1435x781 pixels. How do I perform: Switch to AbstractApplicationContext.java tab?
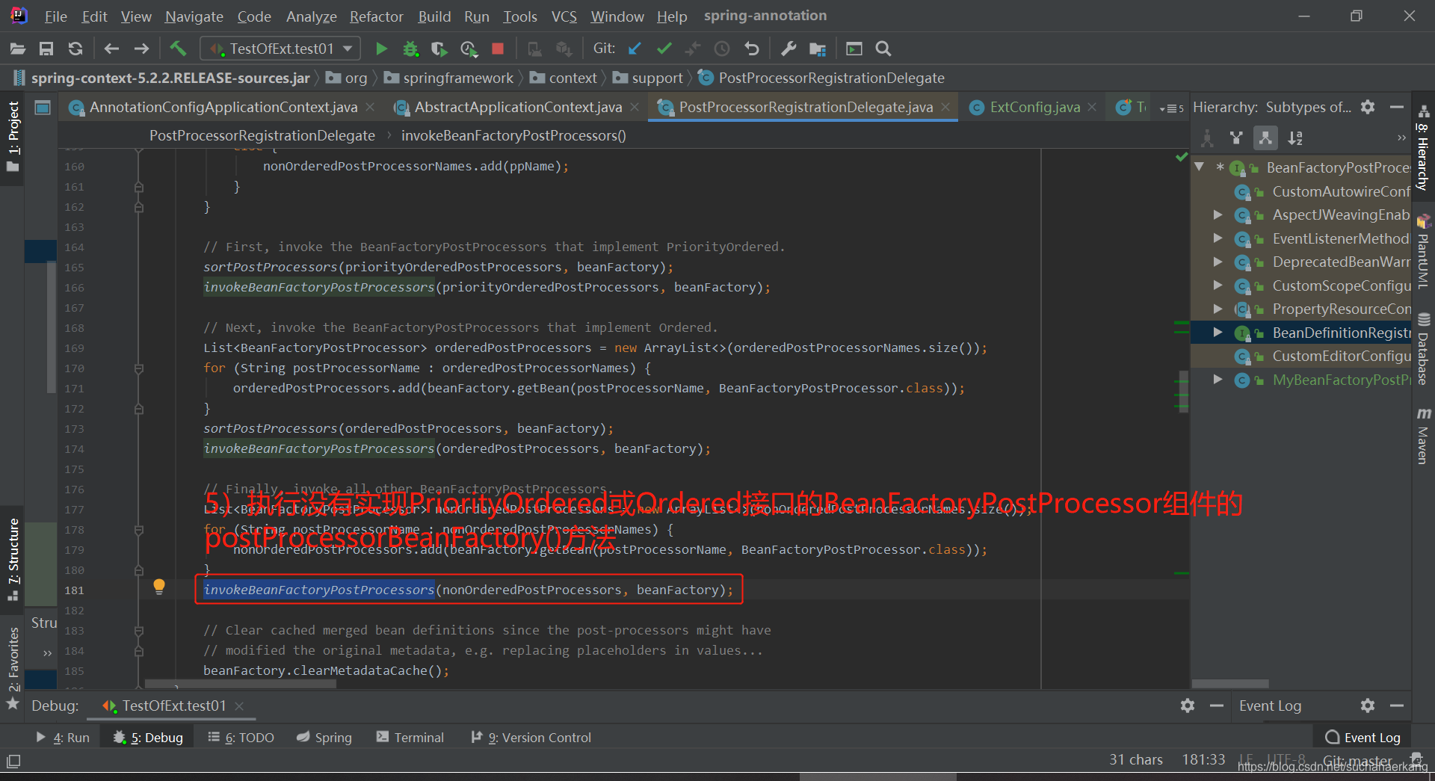pos(518,108)
